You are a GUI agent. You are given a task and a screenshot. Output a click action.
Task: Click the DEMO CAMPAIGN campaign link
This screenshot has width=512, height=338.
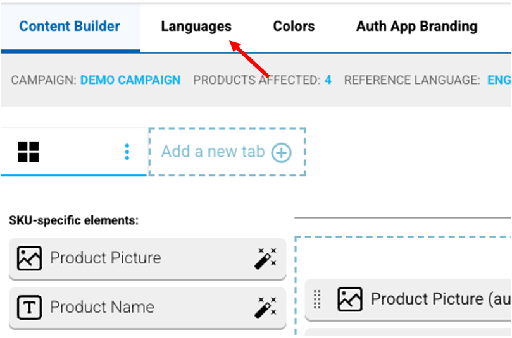[130, 80]
